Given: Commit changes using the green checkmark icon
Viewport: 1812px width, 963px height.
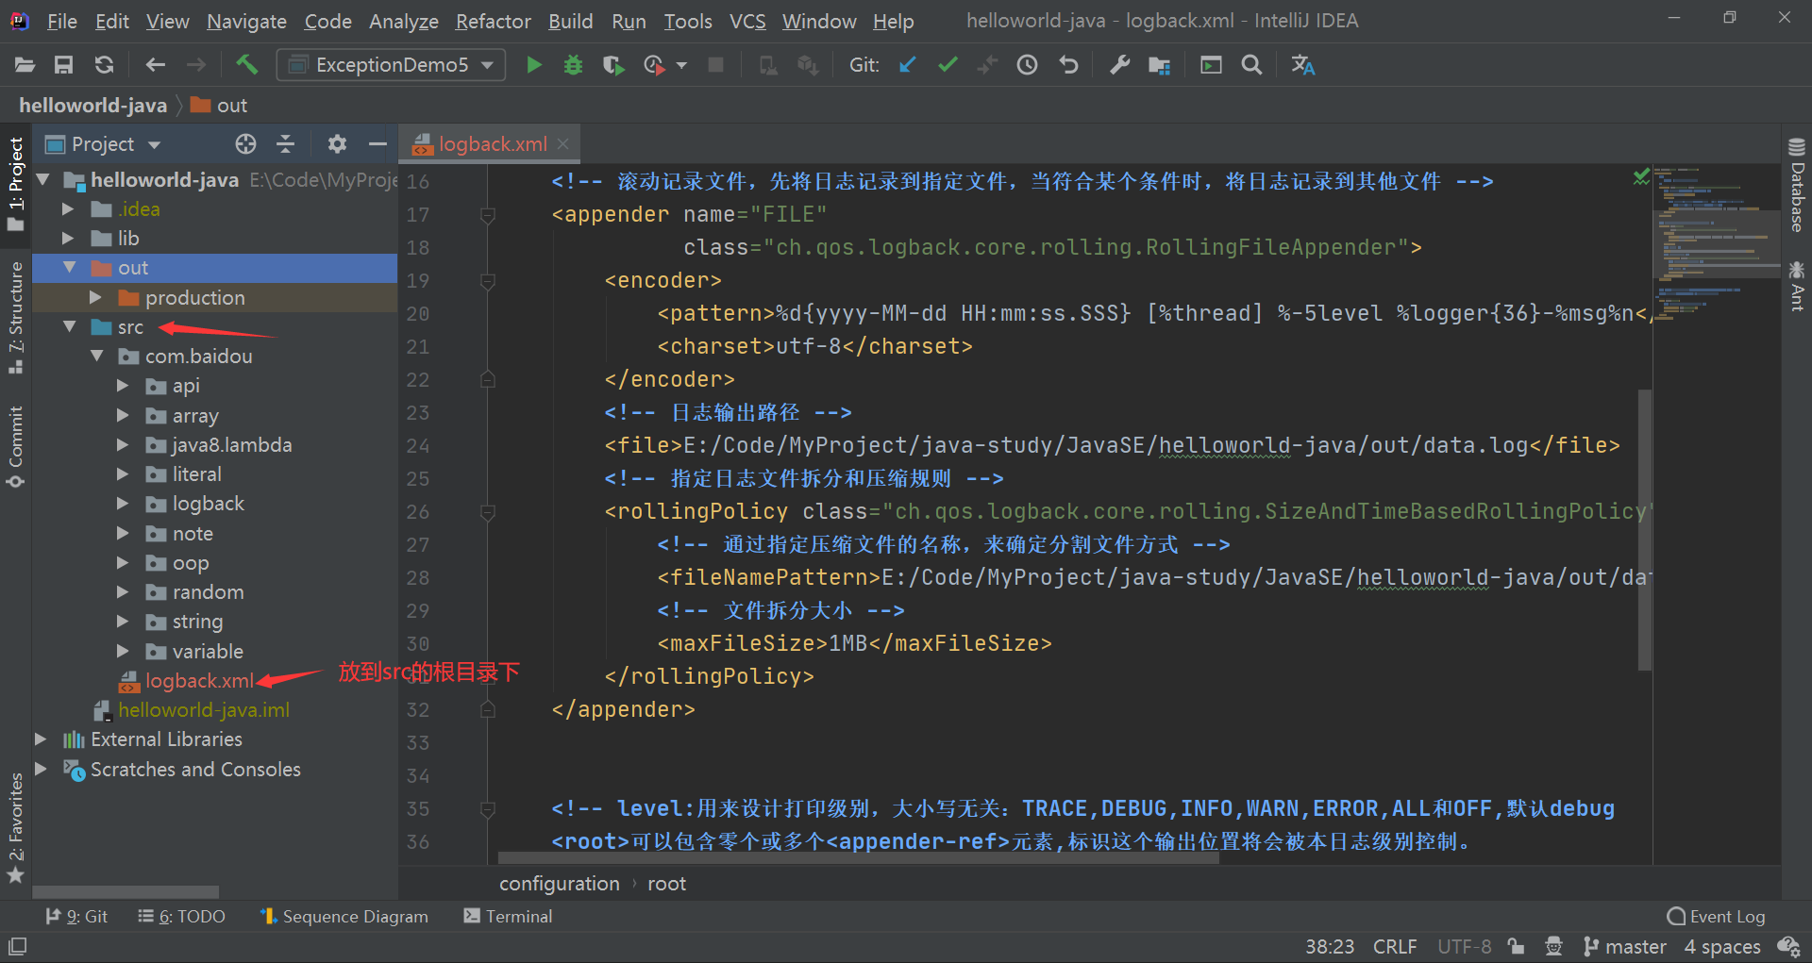Looking at the screenshot, I should click(x=948, y=65).
